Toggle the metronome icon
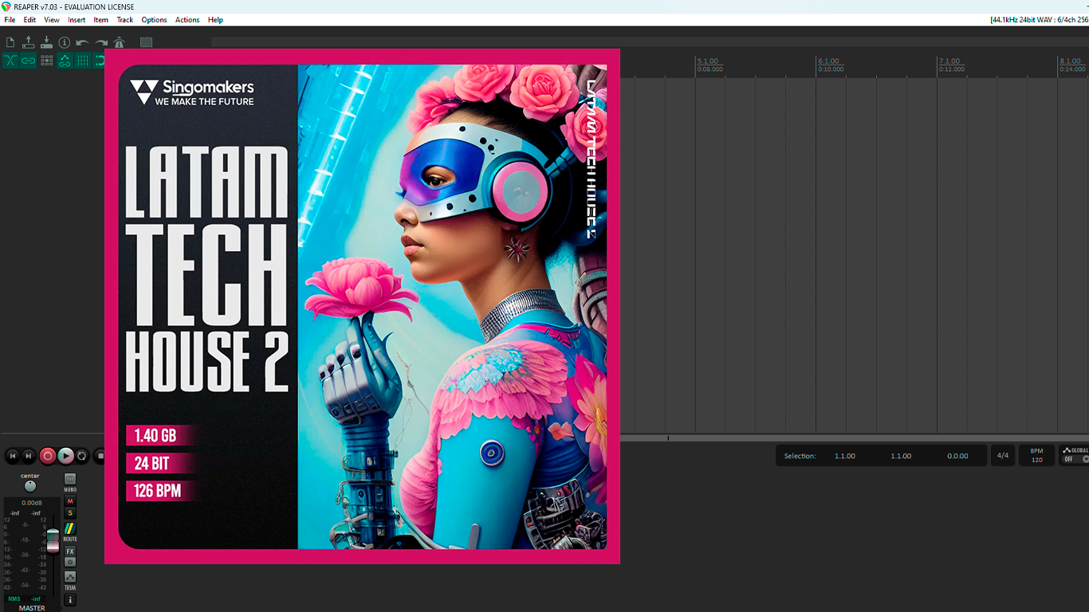 tap(119, 42)
